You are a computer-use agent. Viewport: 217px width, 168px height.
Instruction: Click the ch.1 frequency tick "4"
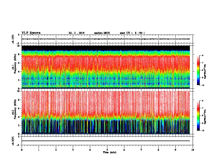coord(19,72)
